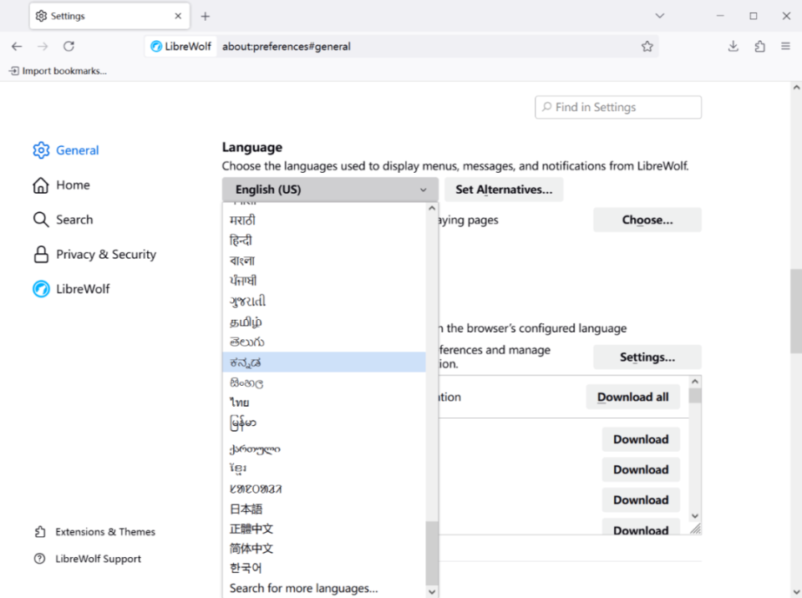Select မြန်မာ from the language list
The height and width of the screenshot is (598, 802).
click(x=324, y=423)
